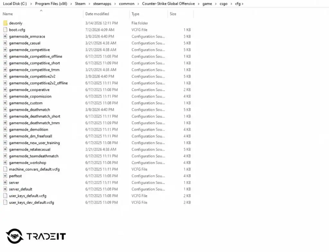Click the gamemode_competitive file icon

point(5,50)
